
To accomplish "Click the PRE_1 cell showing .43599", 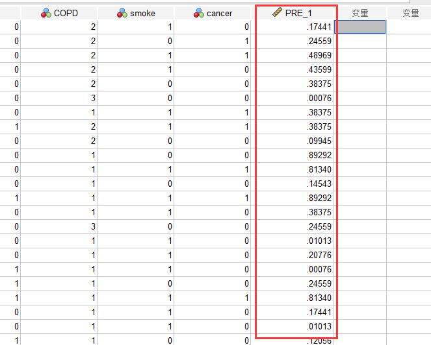I will coord(293,69).
